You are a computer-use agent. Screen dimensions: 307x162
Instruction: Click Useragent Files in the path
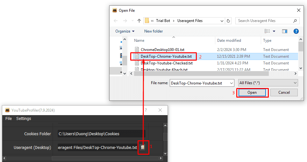[190, 21]
